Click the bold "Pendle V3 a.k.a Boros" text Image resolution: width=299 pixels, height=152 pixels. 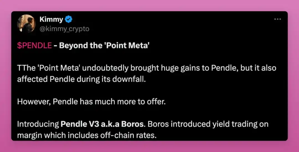[102, 124]
